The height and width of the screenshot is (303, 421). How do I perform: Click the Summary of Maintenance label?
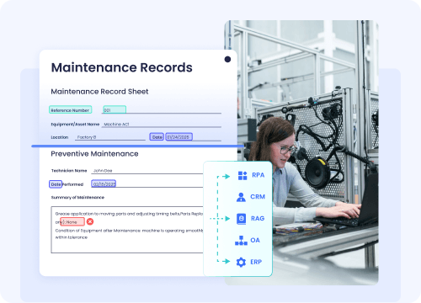[77, 198]
